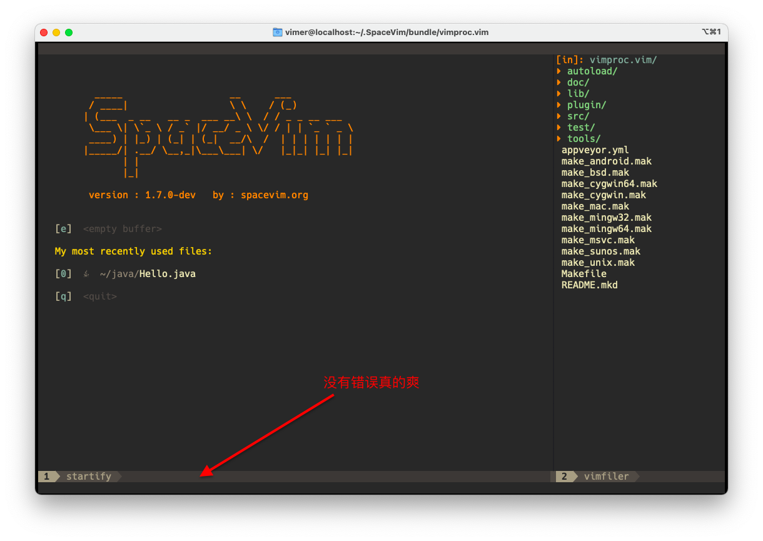
Task: Expand the autoload/ folder triangle
Action: 558,71
